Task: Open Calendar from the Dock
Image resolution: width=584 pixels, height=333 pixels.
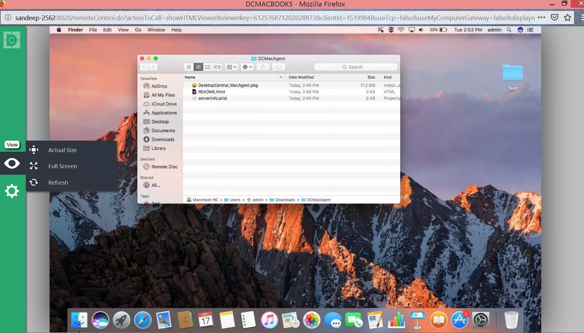Action: pyautogui.click(x=206, y=320)
